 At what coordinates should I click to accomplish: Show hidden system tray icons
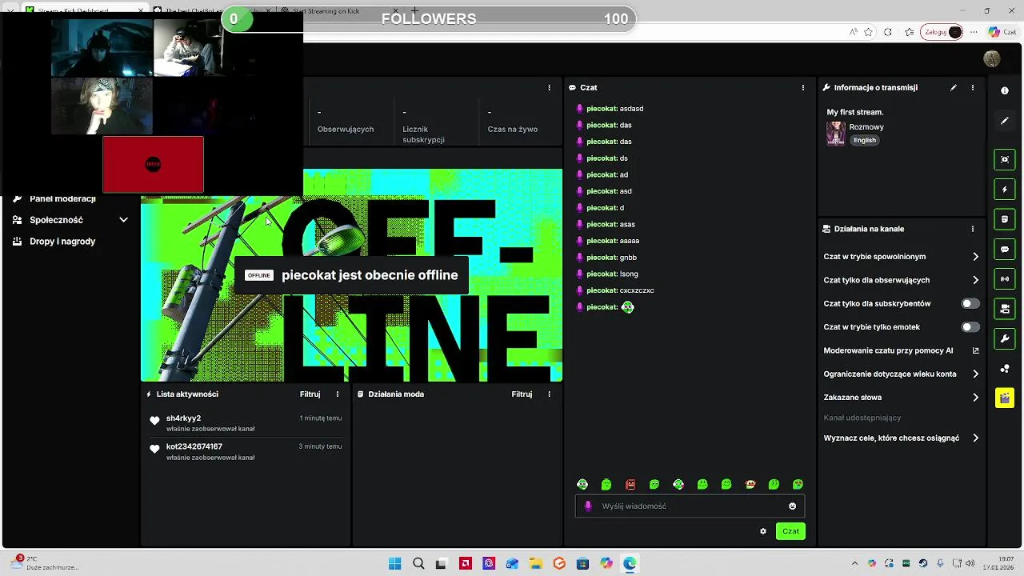pos(854,563)
